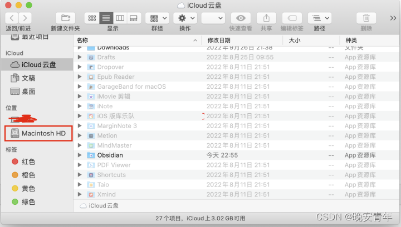Image resolution: width=401 pixels, height=227 pixels.
Task: Click Obsidian's 今天 22:55 date
Action: (222, 155)
